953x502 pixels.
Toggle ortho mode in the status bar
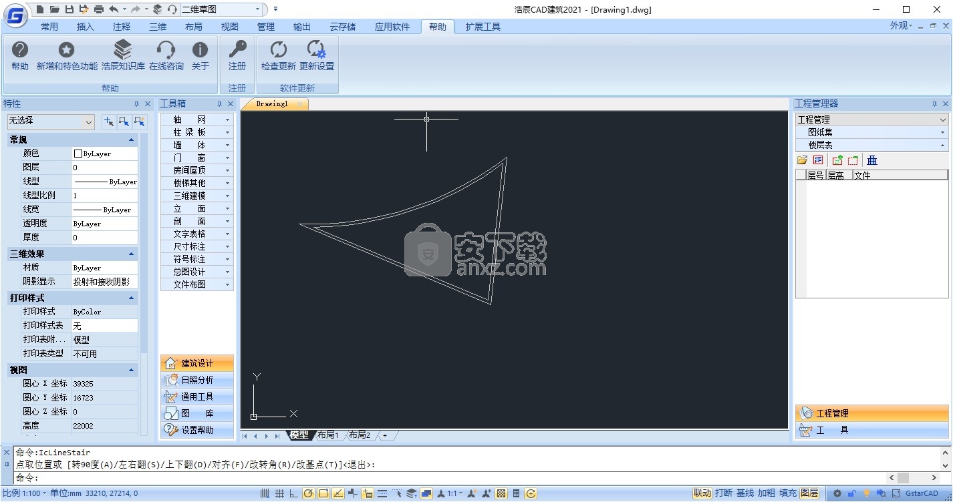293,493
